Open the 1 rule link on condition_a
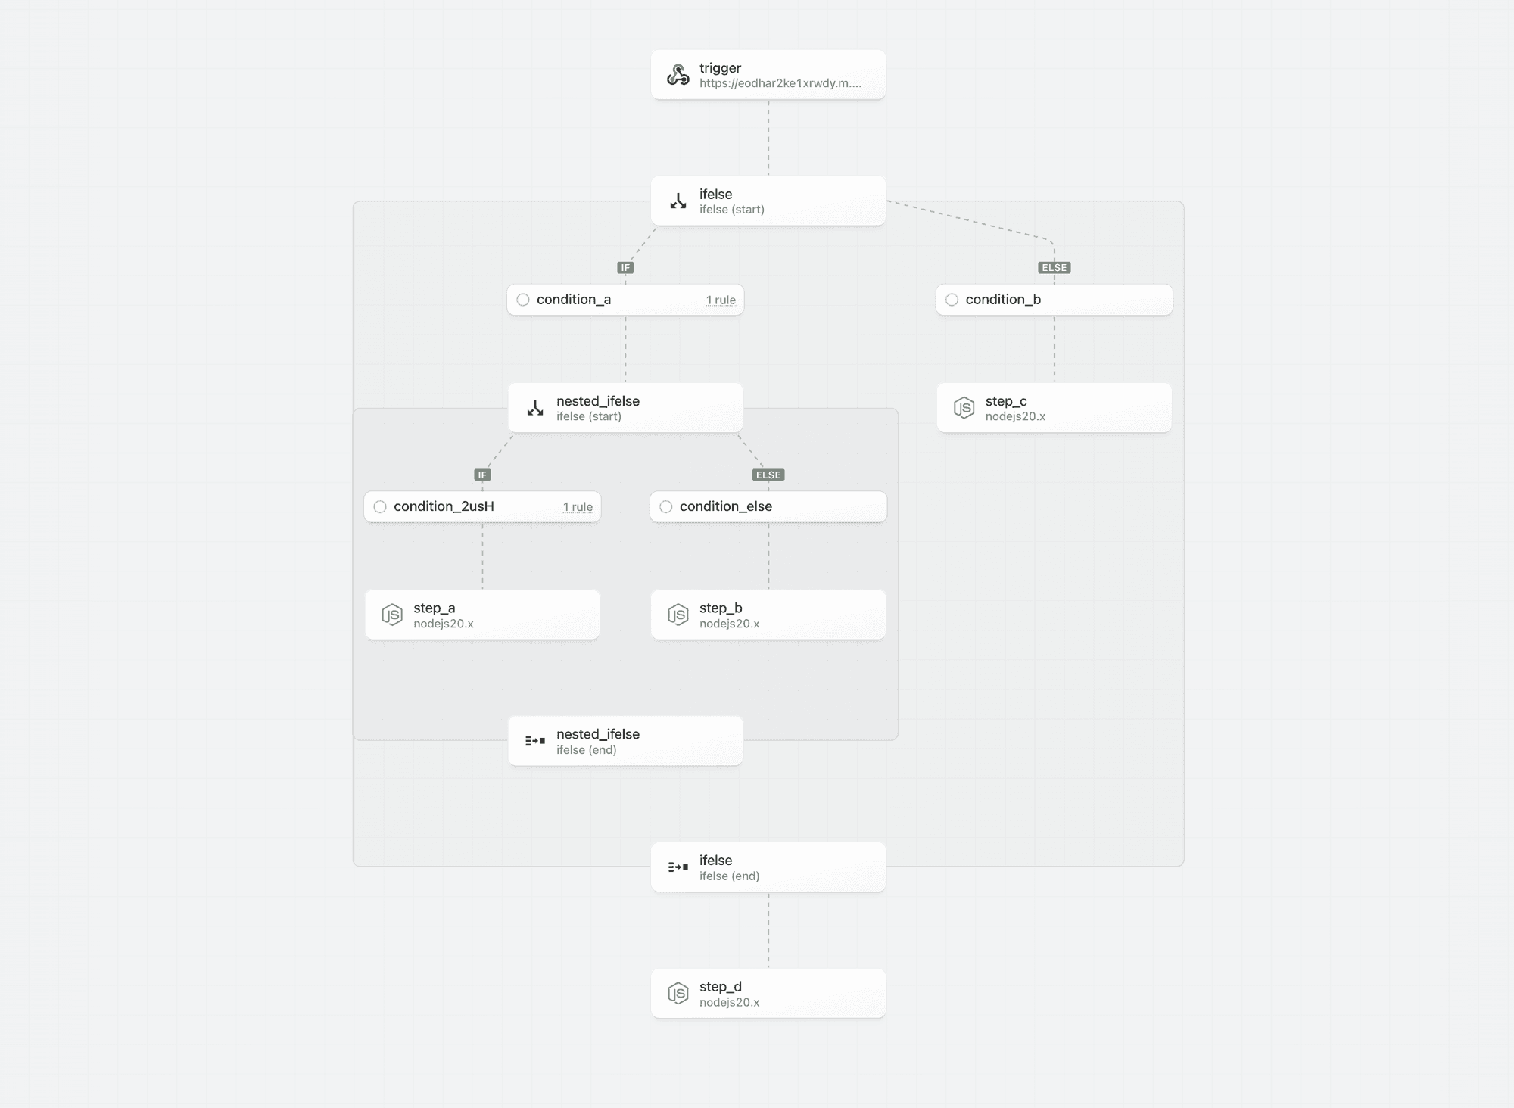Image resolution: width=1514 pixels, height=1108 pixels. click(721, 300)
